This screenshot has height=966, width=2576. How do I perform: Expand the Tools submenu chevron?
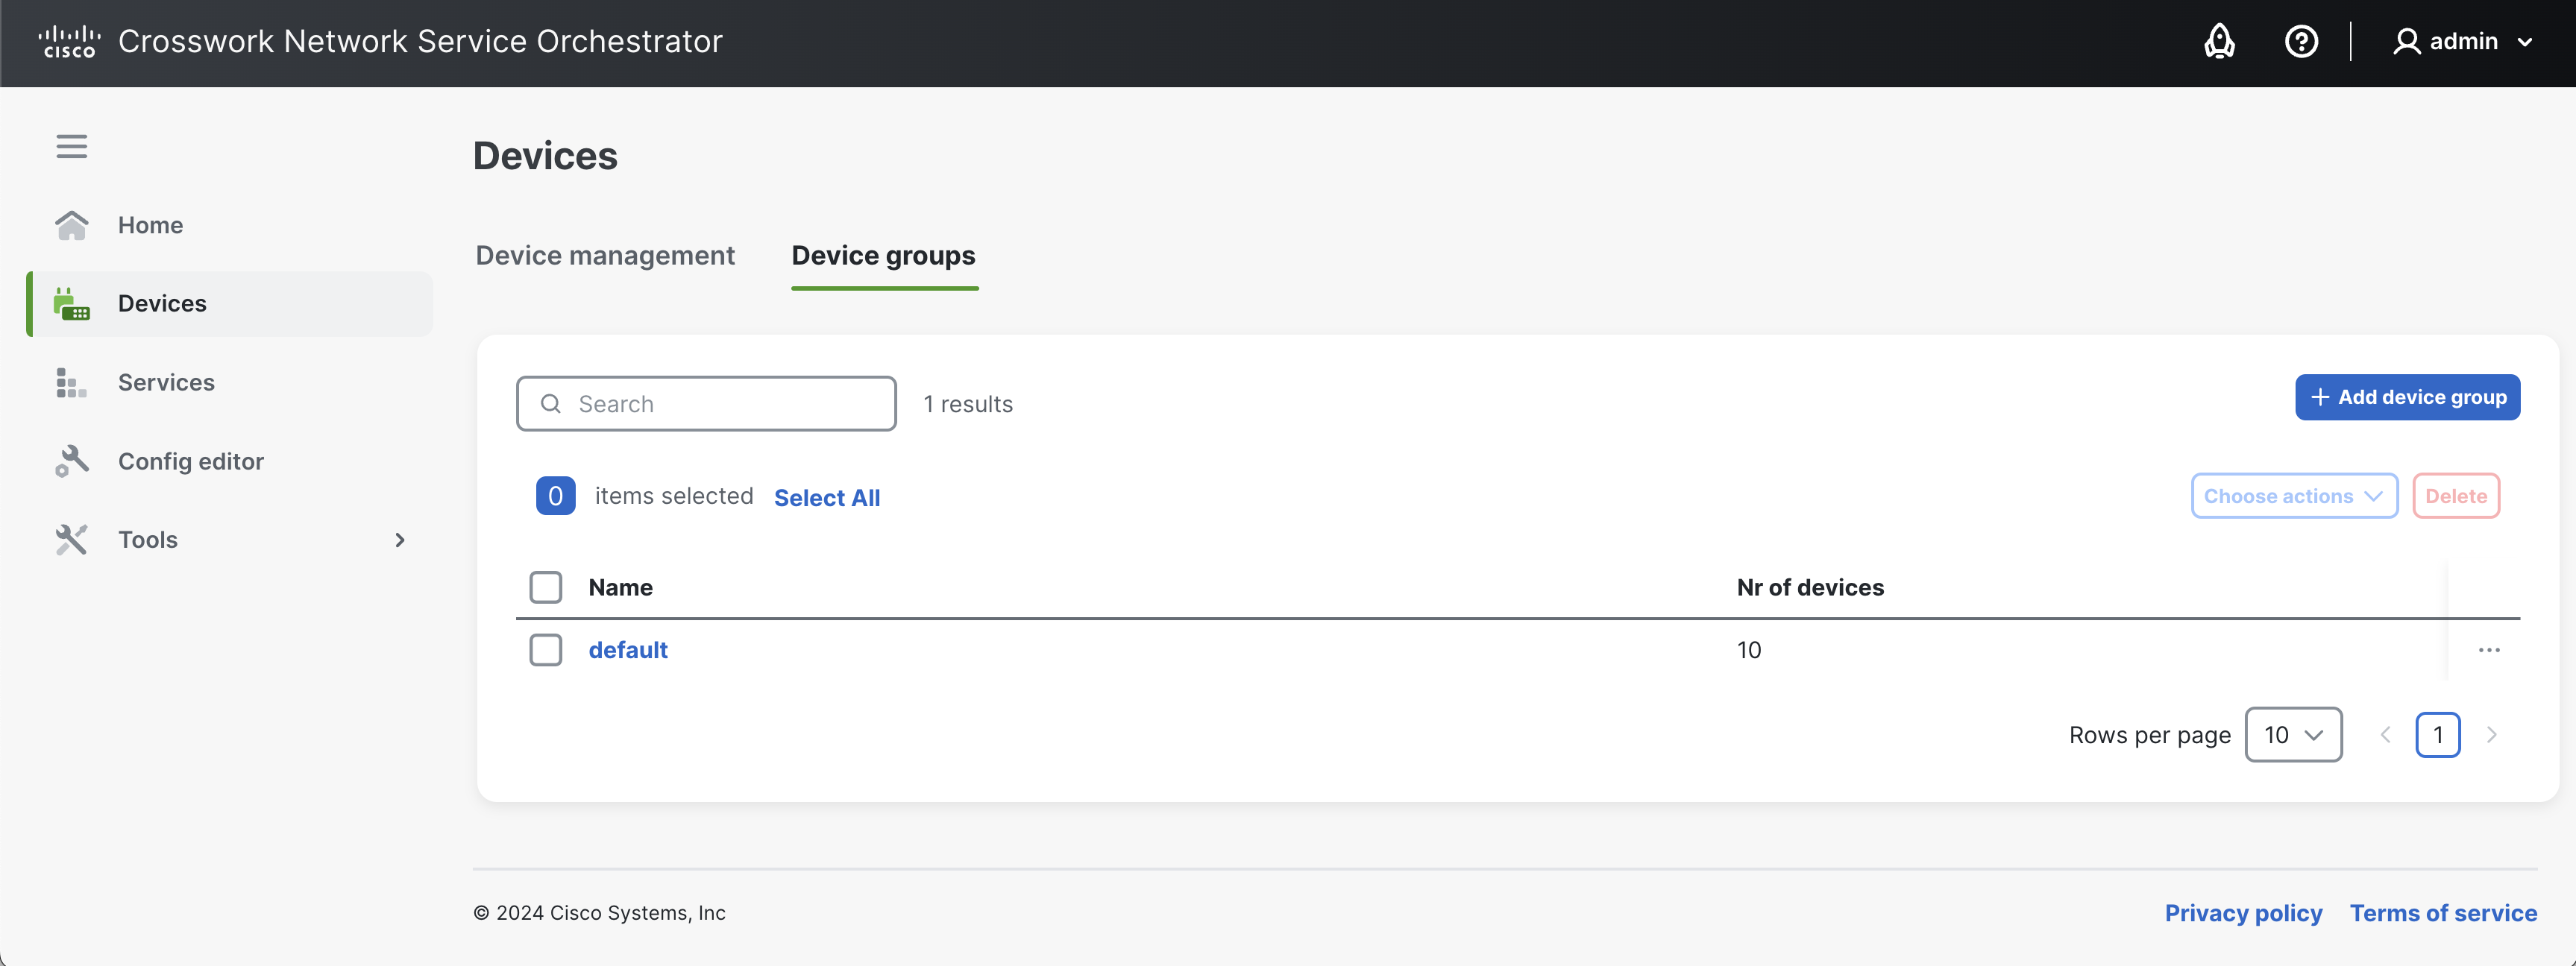click(399, 540)
